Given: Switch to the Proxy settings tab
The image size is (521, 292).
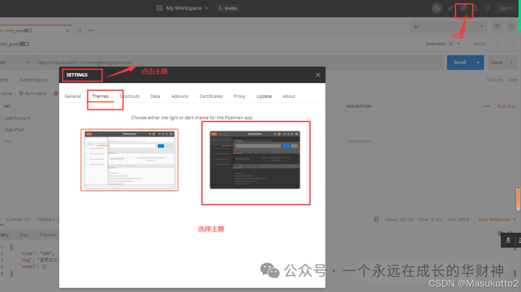Looking at the screenshot, I should (x=240, y=96).
